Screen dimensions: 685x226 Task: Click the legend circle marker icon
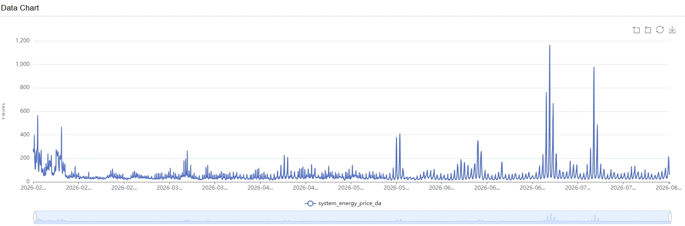pyautogui.click(x=310, y=203)
